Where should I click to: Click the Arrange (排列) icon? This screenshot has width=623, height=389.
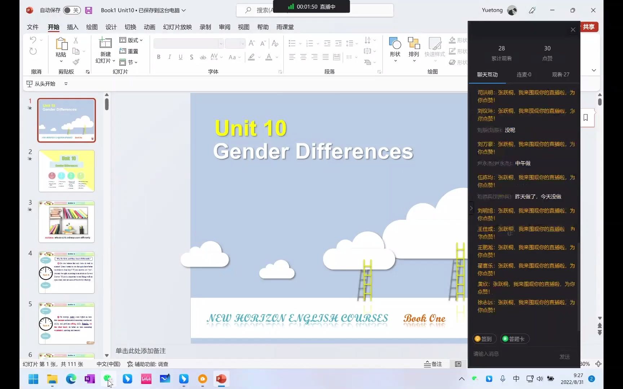(x=414, y=43)
